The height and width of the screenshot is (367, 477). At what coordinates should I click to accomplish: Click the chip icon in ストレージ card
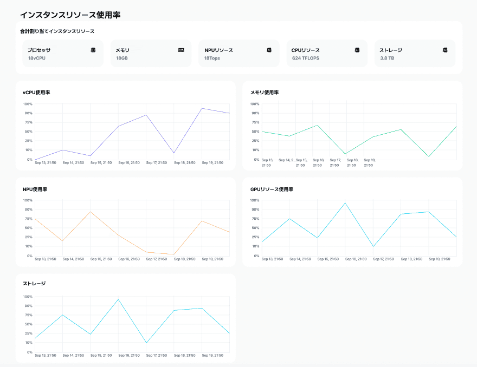coord(445,50)
